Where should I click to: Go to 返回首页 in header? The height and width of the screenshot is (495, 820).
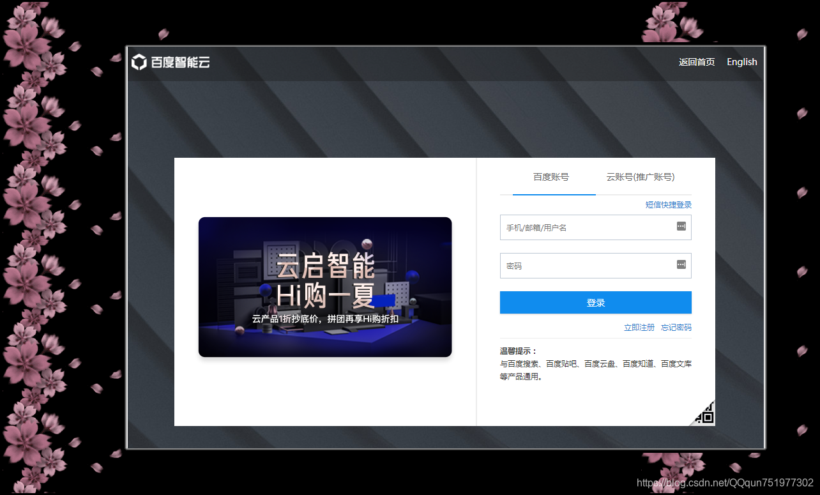697,62
